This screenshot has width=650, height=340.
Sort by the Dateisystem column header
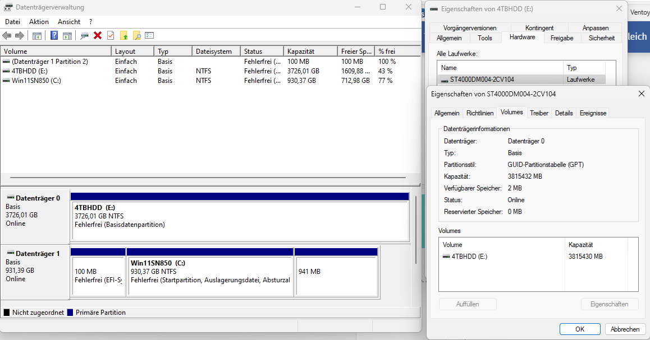[217, 52]
